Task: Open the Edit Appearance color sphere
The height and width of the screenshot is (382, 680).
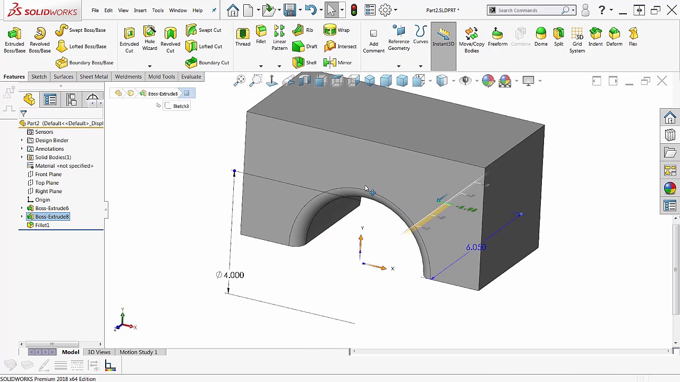Action: tap(488, 80)
